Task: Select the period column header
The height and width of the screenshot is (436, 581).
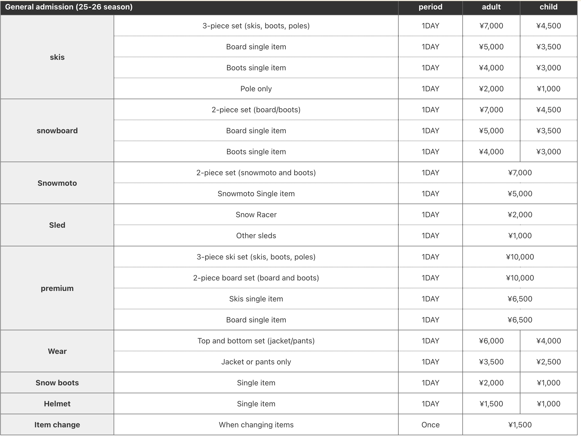Action: click(430, 7)
